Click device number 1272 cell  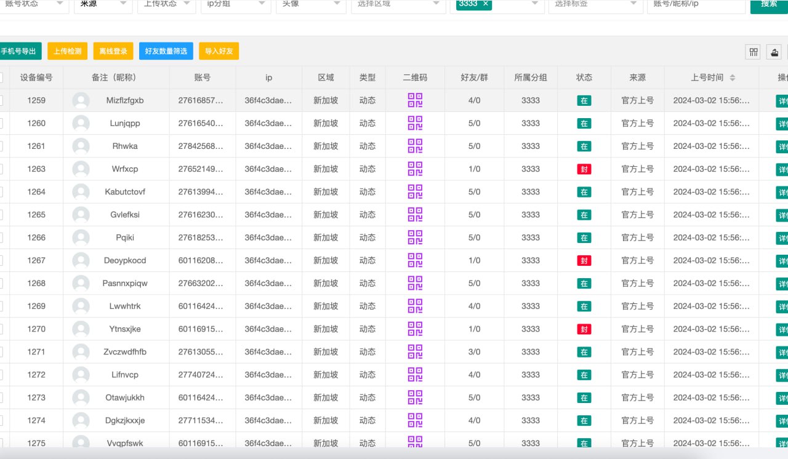coord(36,375)
